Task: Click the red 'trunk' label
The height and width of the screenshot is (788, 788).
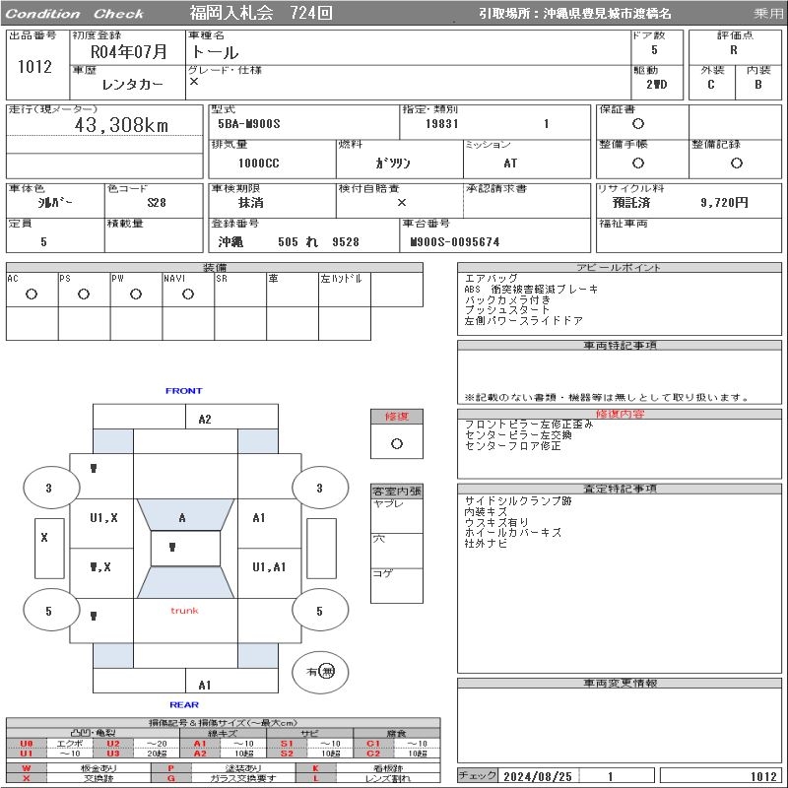Action: click(184, 611)
